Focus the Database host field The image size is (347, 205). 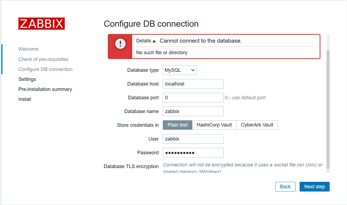point(193,84)
